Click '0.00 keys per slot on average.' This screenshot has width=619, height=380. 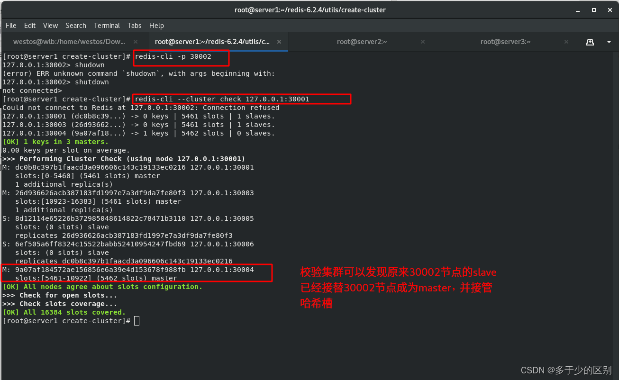pos(66,150)
